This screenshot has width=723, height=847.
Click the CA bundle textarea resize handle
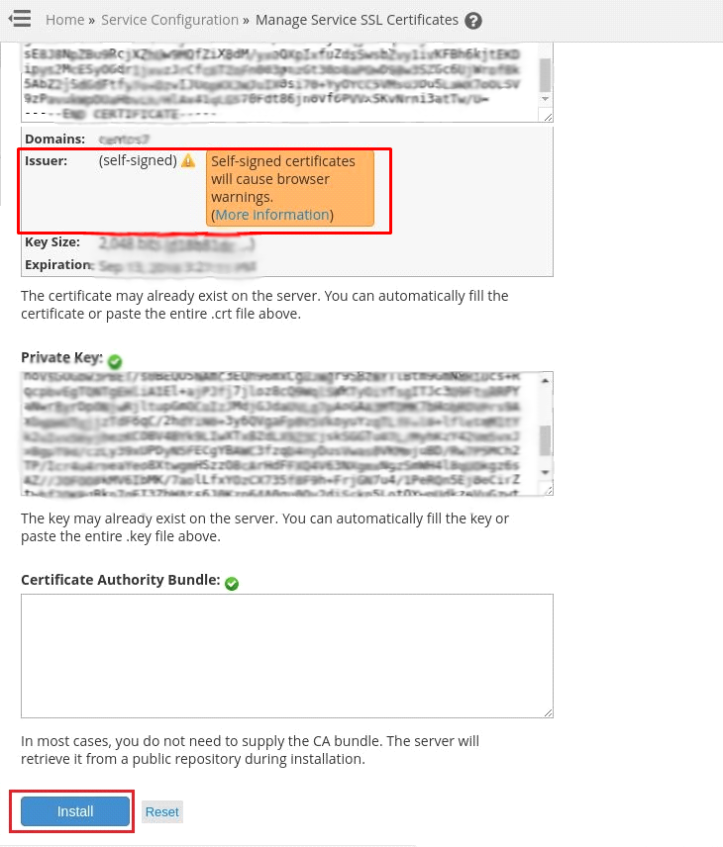click(548, 712)
